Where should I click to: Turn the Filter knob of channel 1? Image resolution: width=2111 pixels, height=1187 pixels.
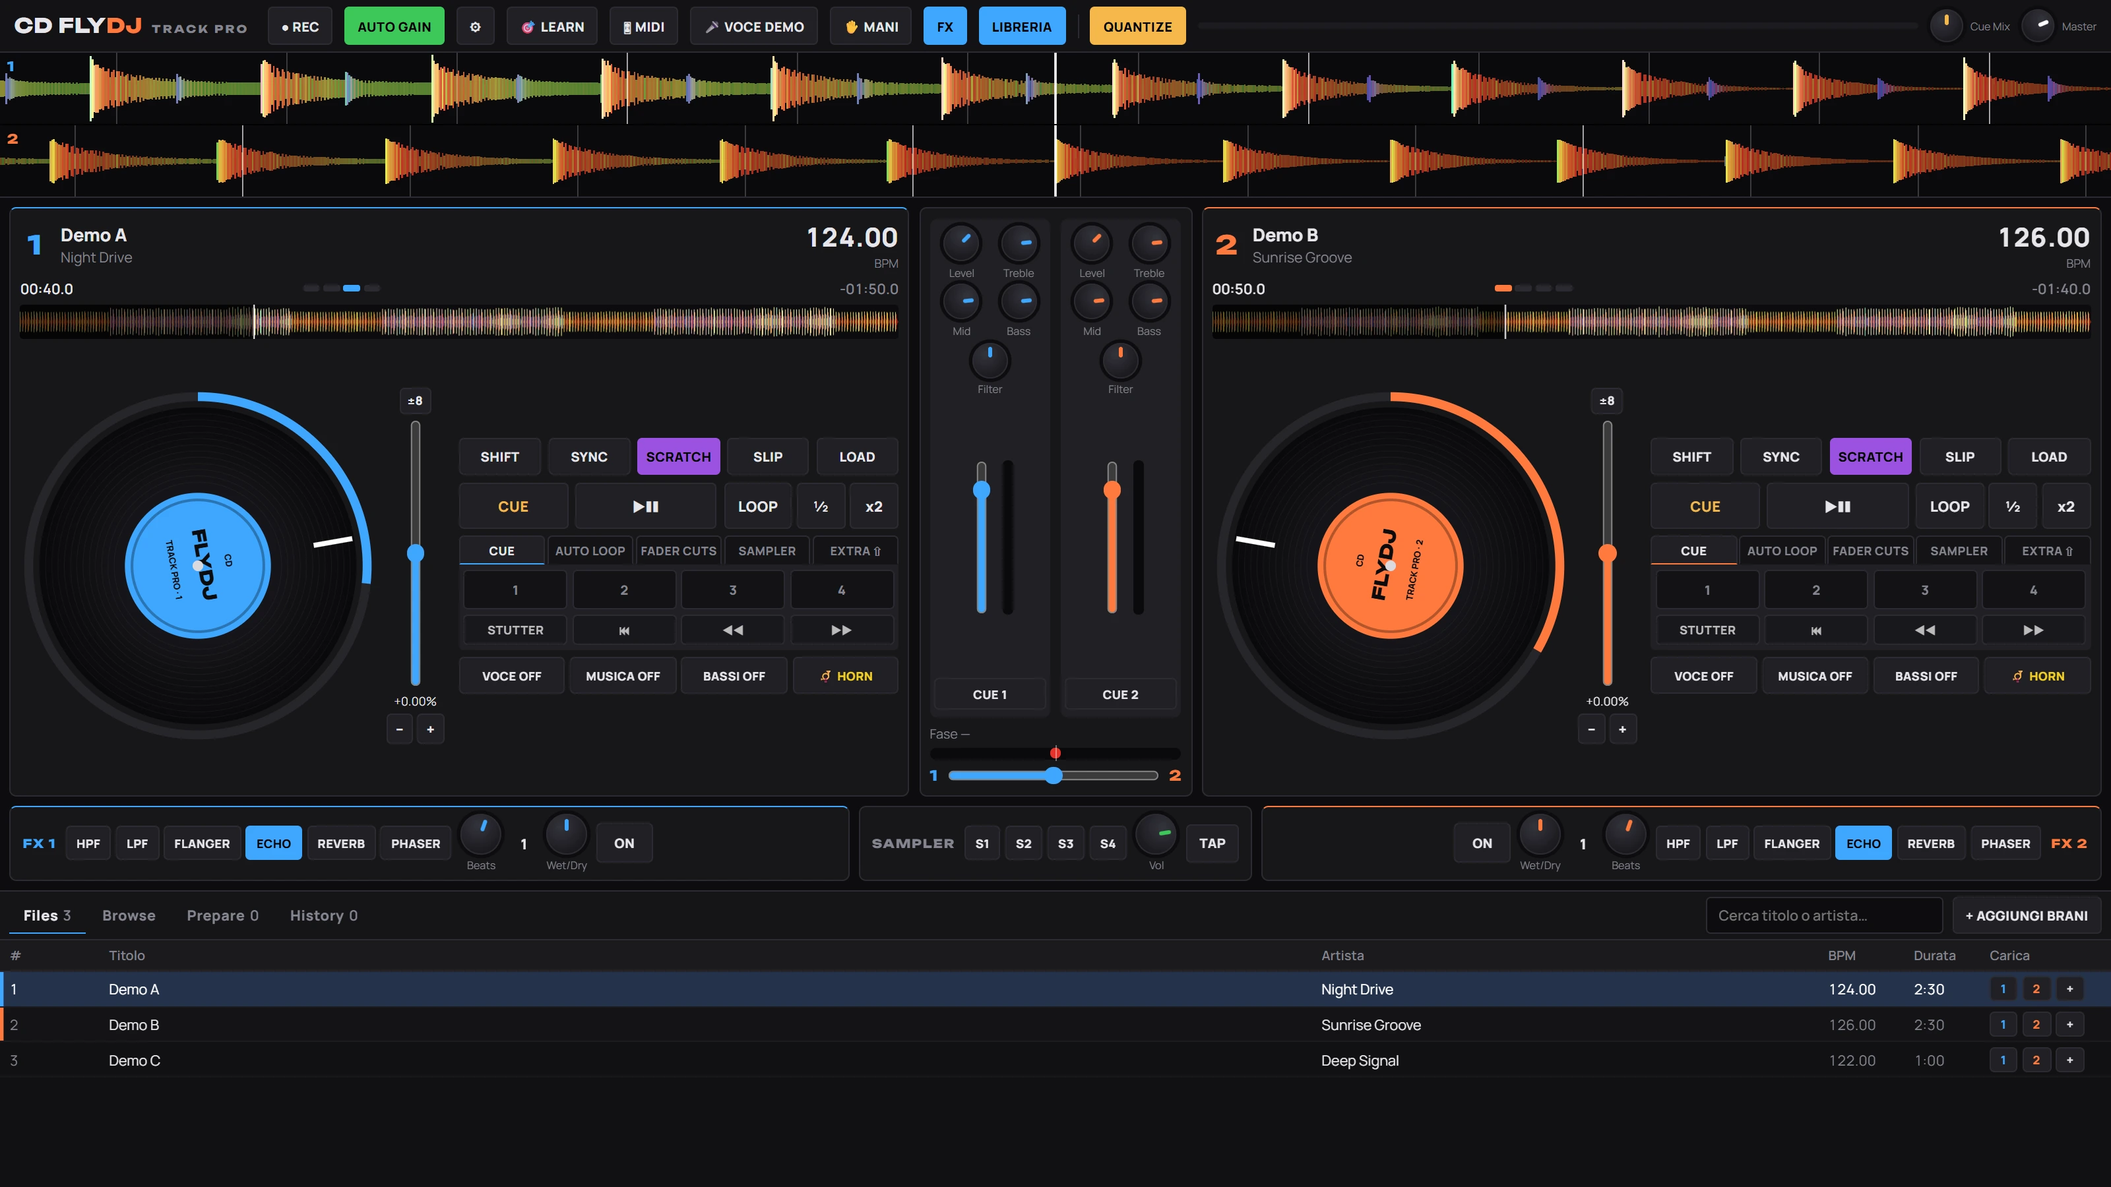990,361
